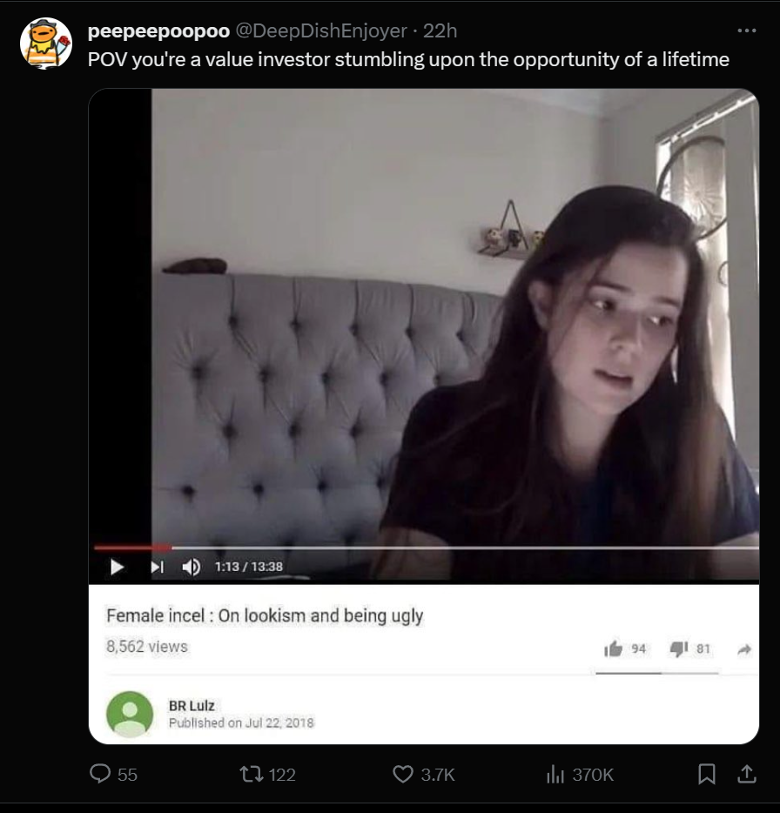
Task: Open the BR Lulz channel avatar
Action: pyautogui.click(x=130, y=714)
